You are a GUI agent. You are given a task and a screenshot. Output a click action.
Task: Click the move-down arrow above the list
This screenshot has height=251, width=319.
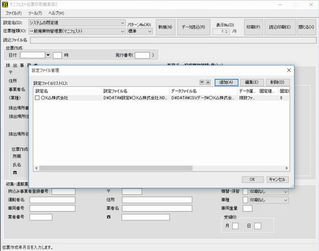coord(202,82)
